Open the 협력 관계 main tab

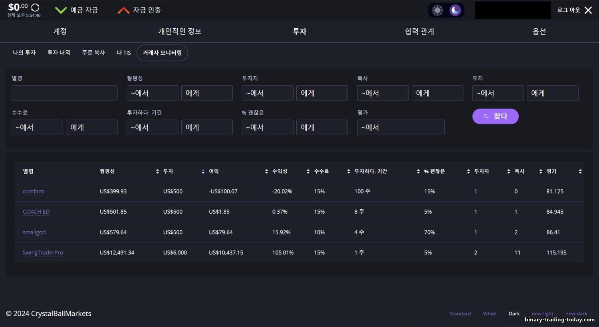(x=419, y=32)
